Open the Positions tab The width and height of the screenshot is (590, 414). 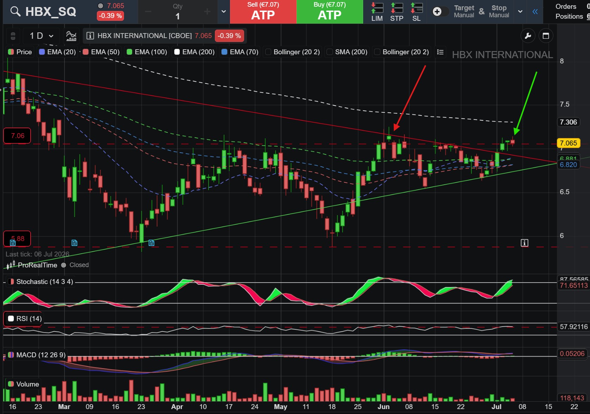pos(569,16)
